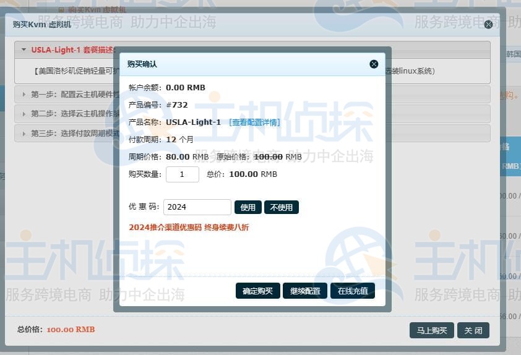521x355 pixels.
Task: Expand 第一步 配置云主机硬件 section
Action: click(x=68, y=95)
